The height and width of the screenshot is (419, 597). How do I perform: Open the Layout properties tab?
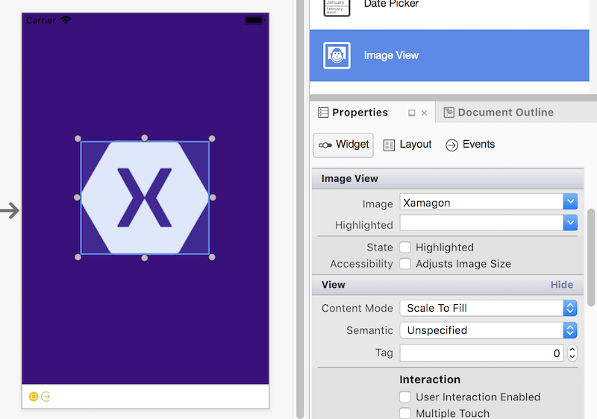click(x=407, y=145)
